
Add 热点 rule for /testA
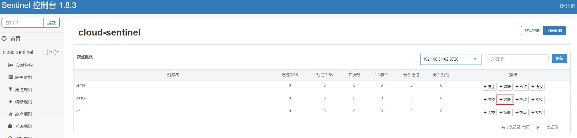[x=521, y=100]
